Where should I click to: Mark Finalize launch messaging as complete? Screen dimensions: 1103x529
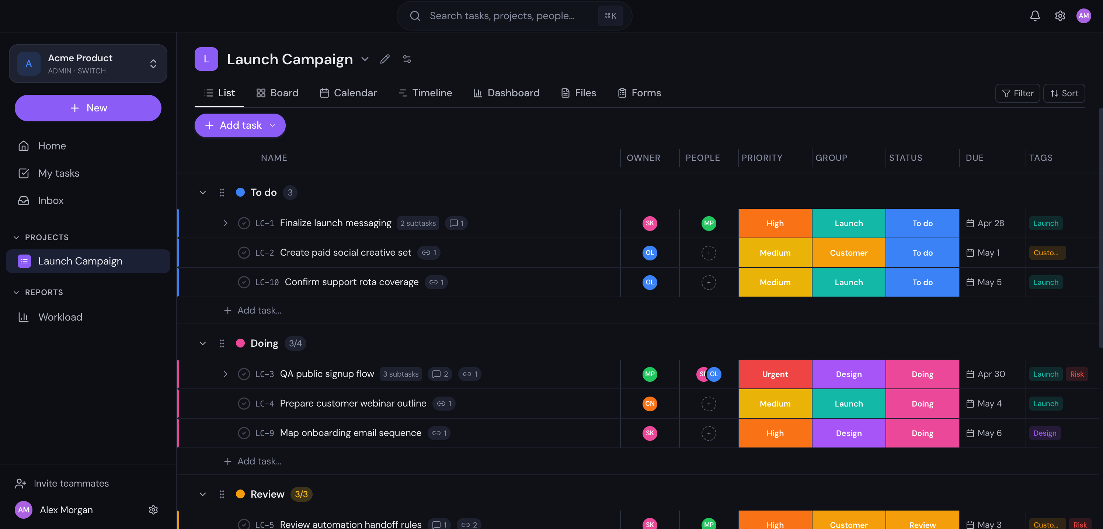pyautogui.click(x=244, y=223)
